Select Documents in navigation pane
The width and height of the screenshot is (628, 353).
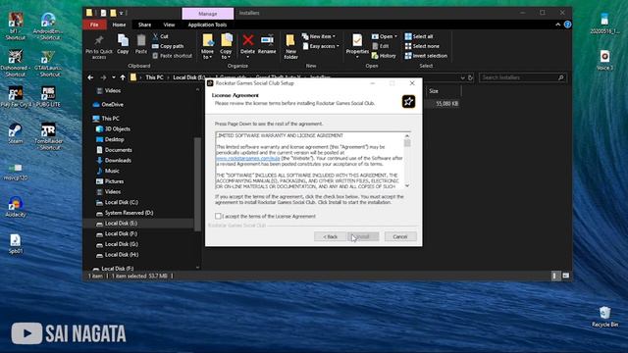118,150
